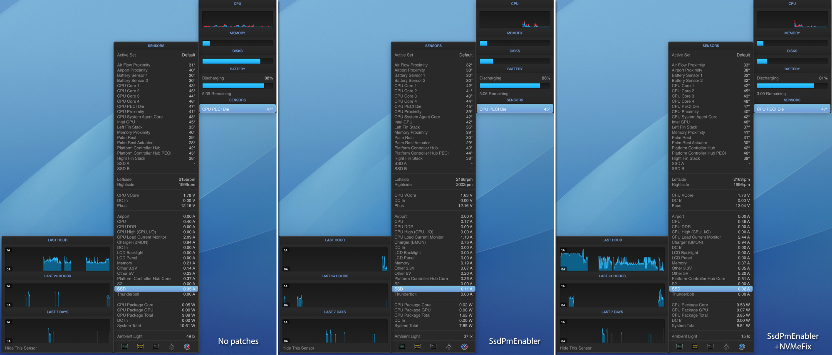Open Terminal icon in right SsdPmEnabler+NVMeFix panel

coord(711,346)
